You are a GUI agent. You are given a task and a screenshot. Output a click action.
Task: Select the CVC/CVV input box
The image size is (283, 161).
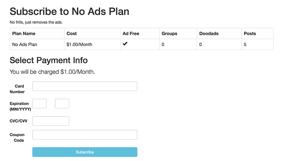click(51, 121)
